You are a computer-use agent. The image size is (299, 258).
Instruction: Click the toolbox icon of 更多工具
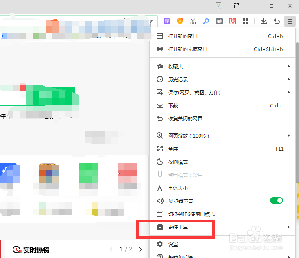click(160, 227)
